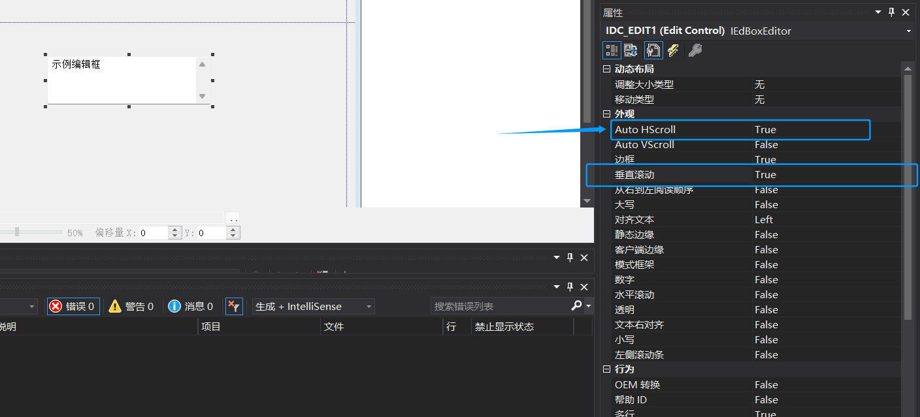The image size is (920, 417).
Task: Click the Properties grid scroll up arrow
Action: (908, 68)
